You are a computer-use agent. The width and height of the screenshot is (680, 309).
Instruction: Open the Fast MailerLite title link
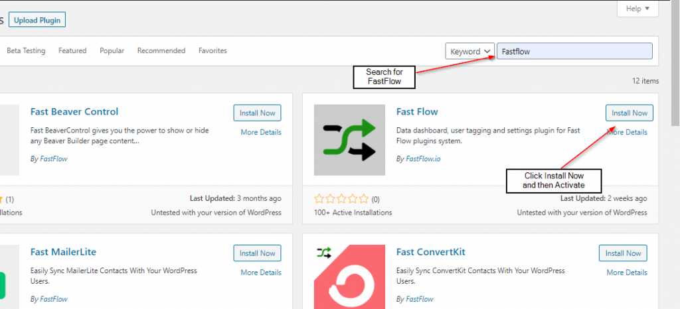coord(63,252)
